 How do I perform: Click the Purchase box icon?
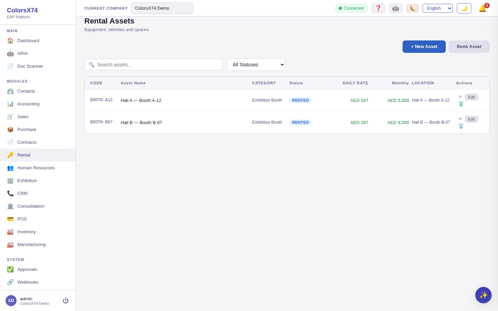10,129
